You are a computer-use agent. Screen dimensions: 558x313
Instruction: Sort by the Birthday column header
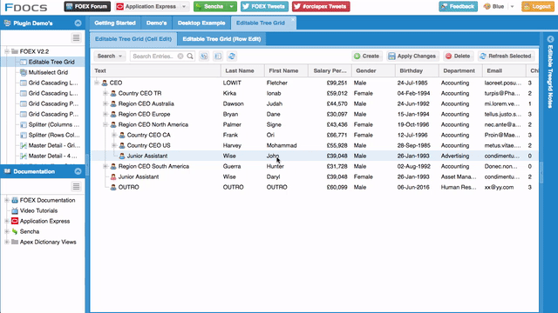[x=417, y=71]
